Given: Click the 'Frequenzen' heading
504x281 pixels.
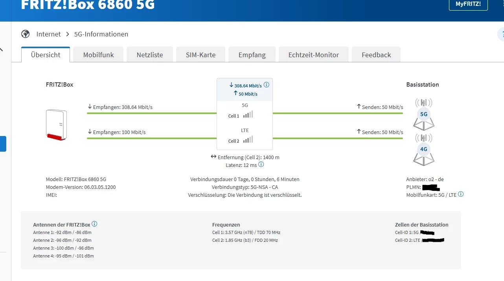Looking at the screenshot, I should point(226,225).
